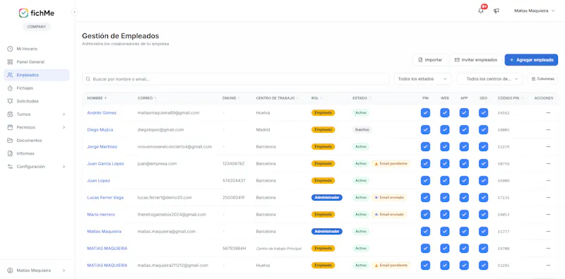Sort by the CORREO column header
Image resolution: width=565 pixels, height=279 pixels.
pos(147,98)
